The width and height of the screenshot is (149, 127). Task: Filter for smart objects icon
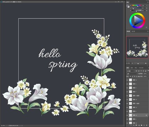coord(146,71)
